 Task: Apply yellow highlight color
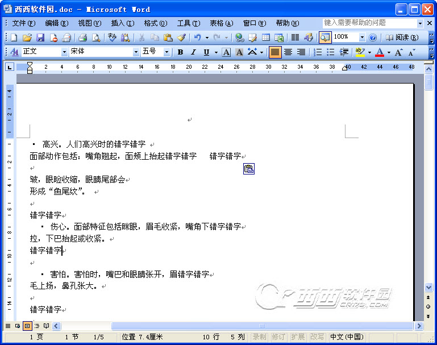click(x=360, y=52)
